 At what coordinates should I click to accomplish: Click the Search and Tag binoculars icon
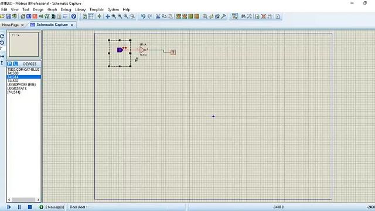point(243,16)
